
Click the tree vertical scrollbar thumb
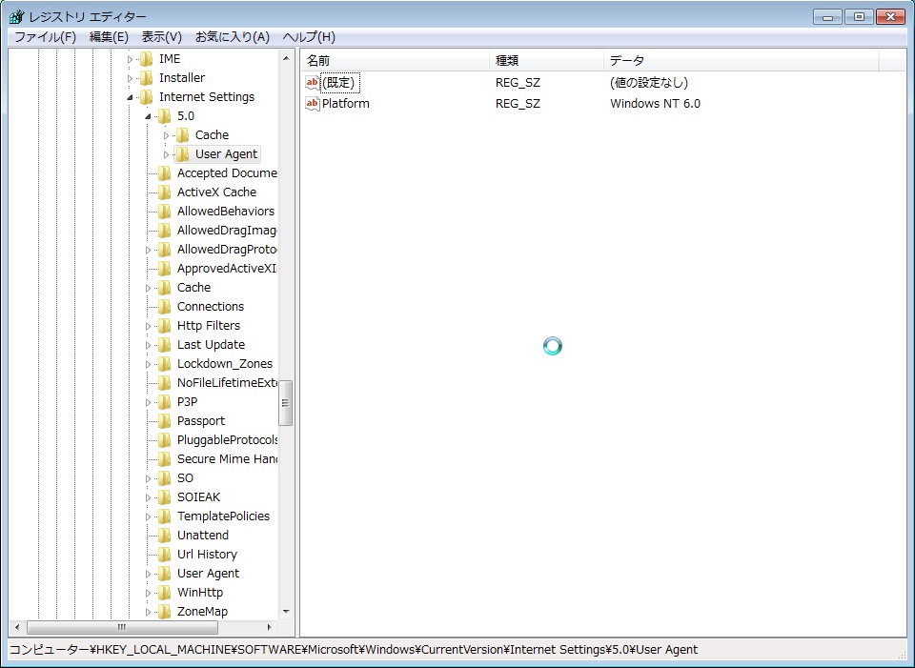tap(286, 402)
